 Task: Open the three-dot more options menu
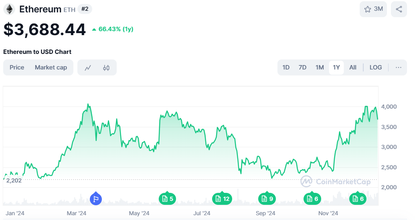[399, 67]
